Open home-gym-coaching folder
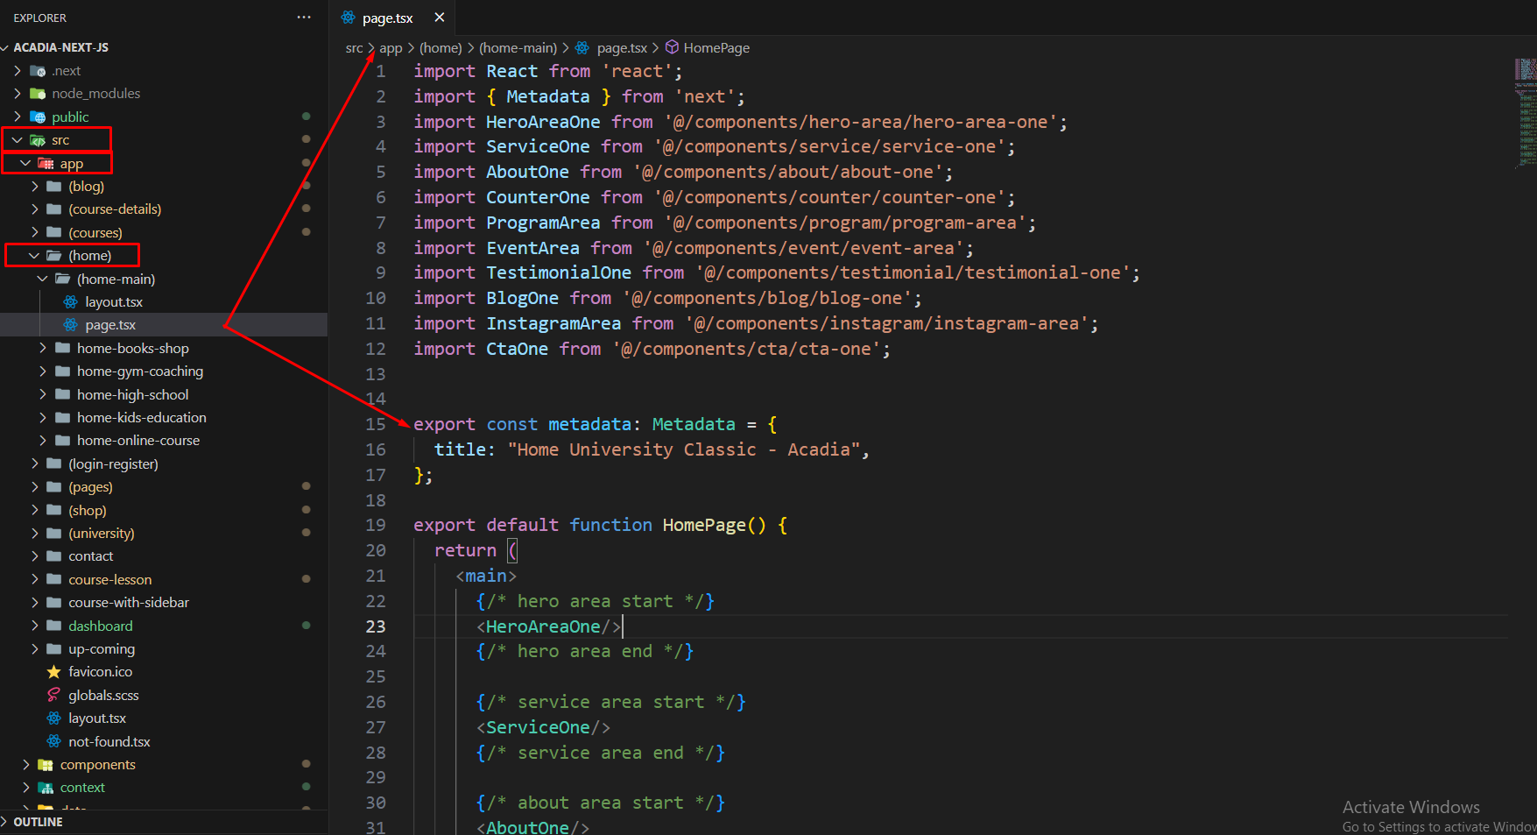This screenshot has width=1537, height=835. [x=140, y=372]
